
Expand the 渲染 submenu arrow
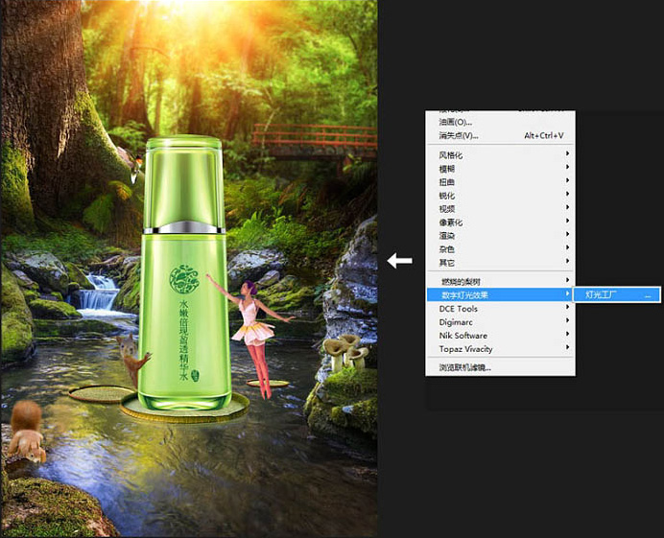(567, 235)
